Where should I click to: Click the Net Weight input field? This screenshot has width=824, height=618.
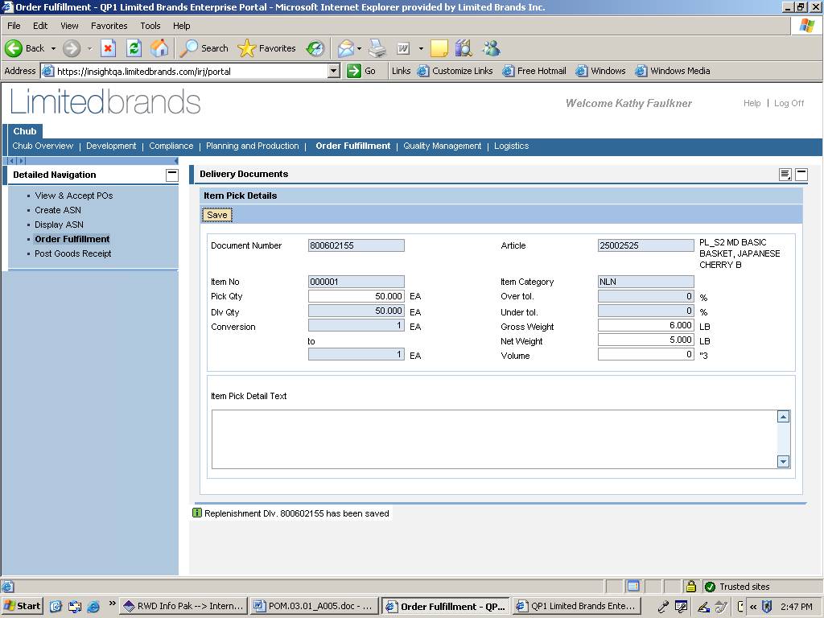pyautogui.click(x=646, y=340)
